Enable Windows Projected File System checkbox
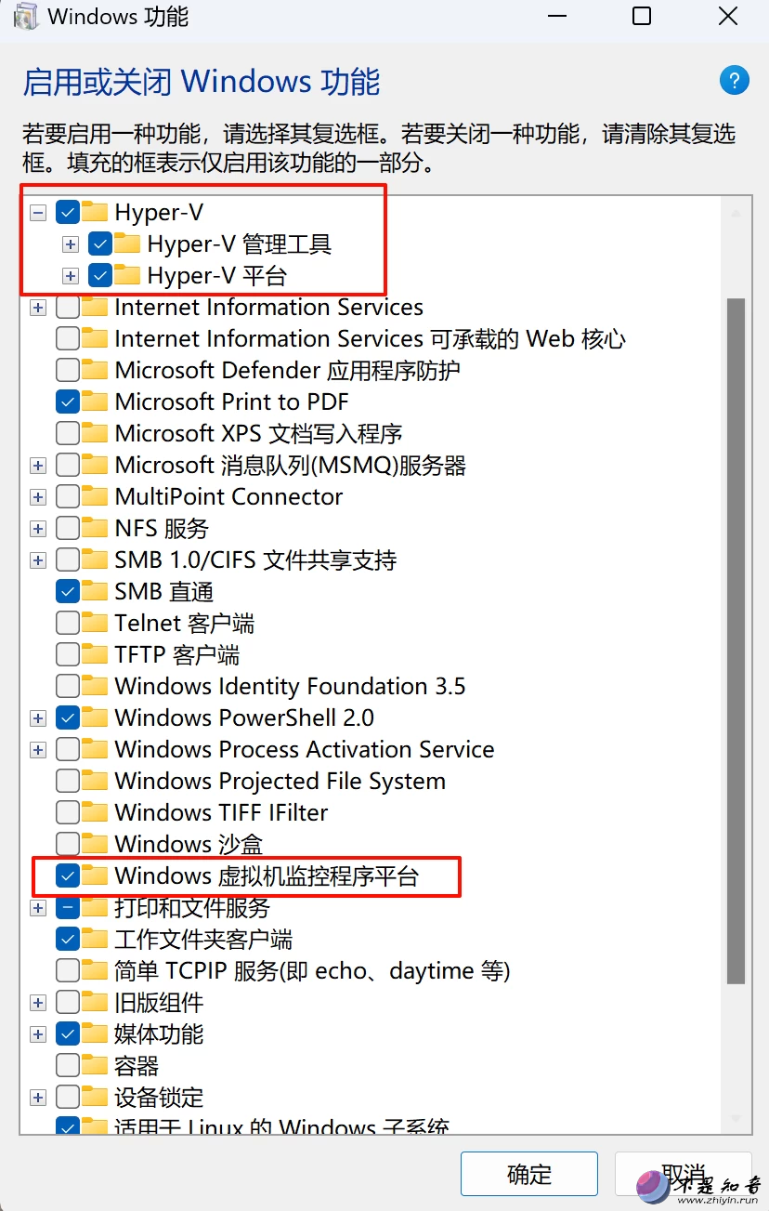The width and height of the screenshot is (769, 1211). (68, 781)
